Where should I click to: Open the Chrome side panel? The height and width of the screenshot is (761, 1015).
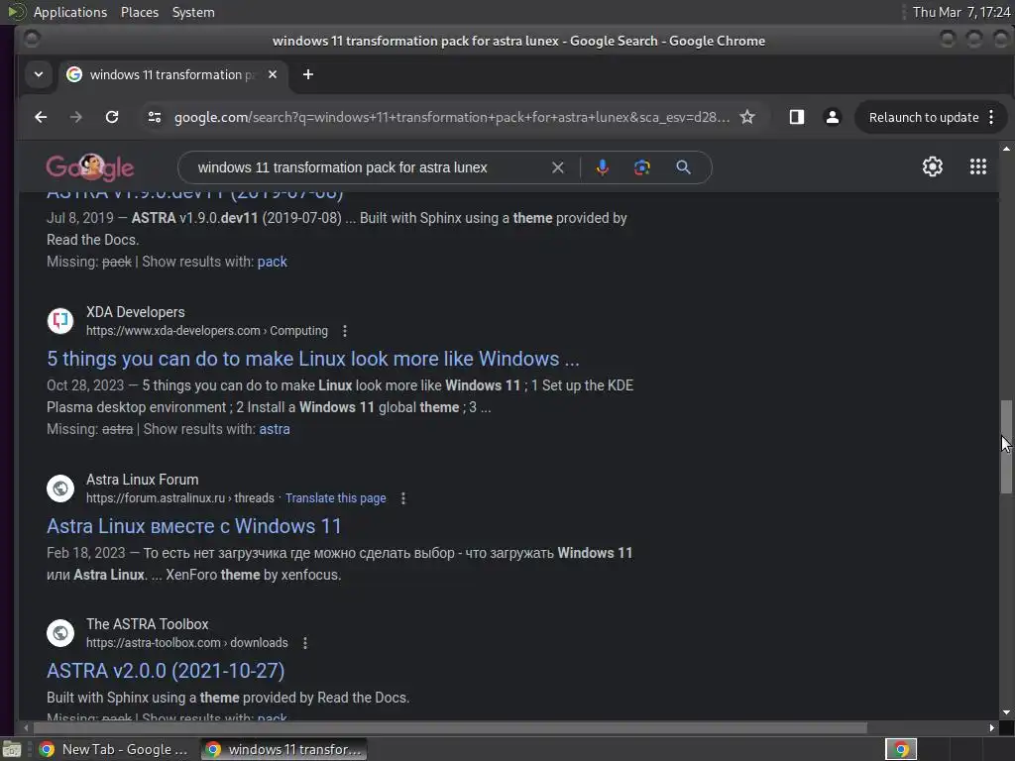[797, 117]
